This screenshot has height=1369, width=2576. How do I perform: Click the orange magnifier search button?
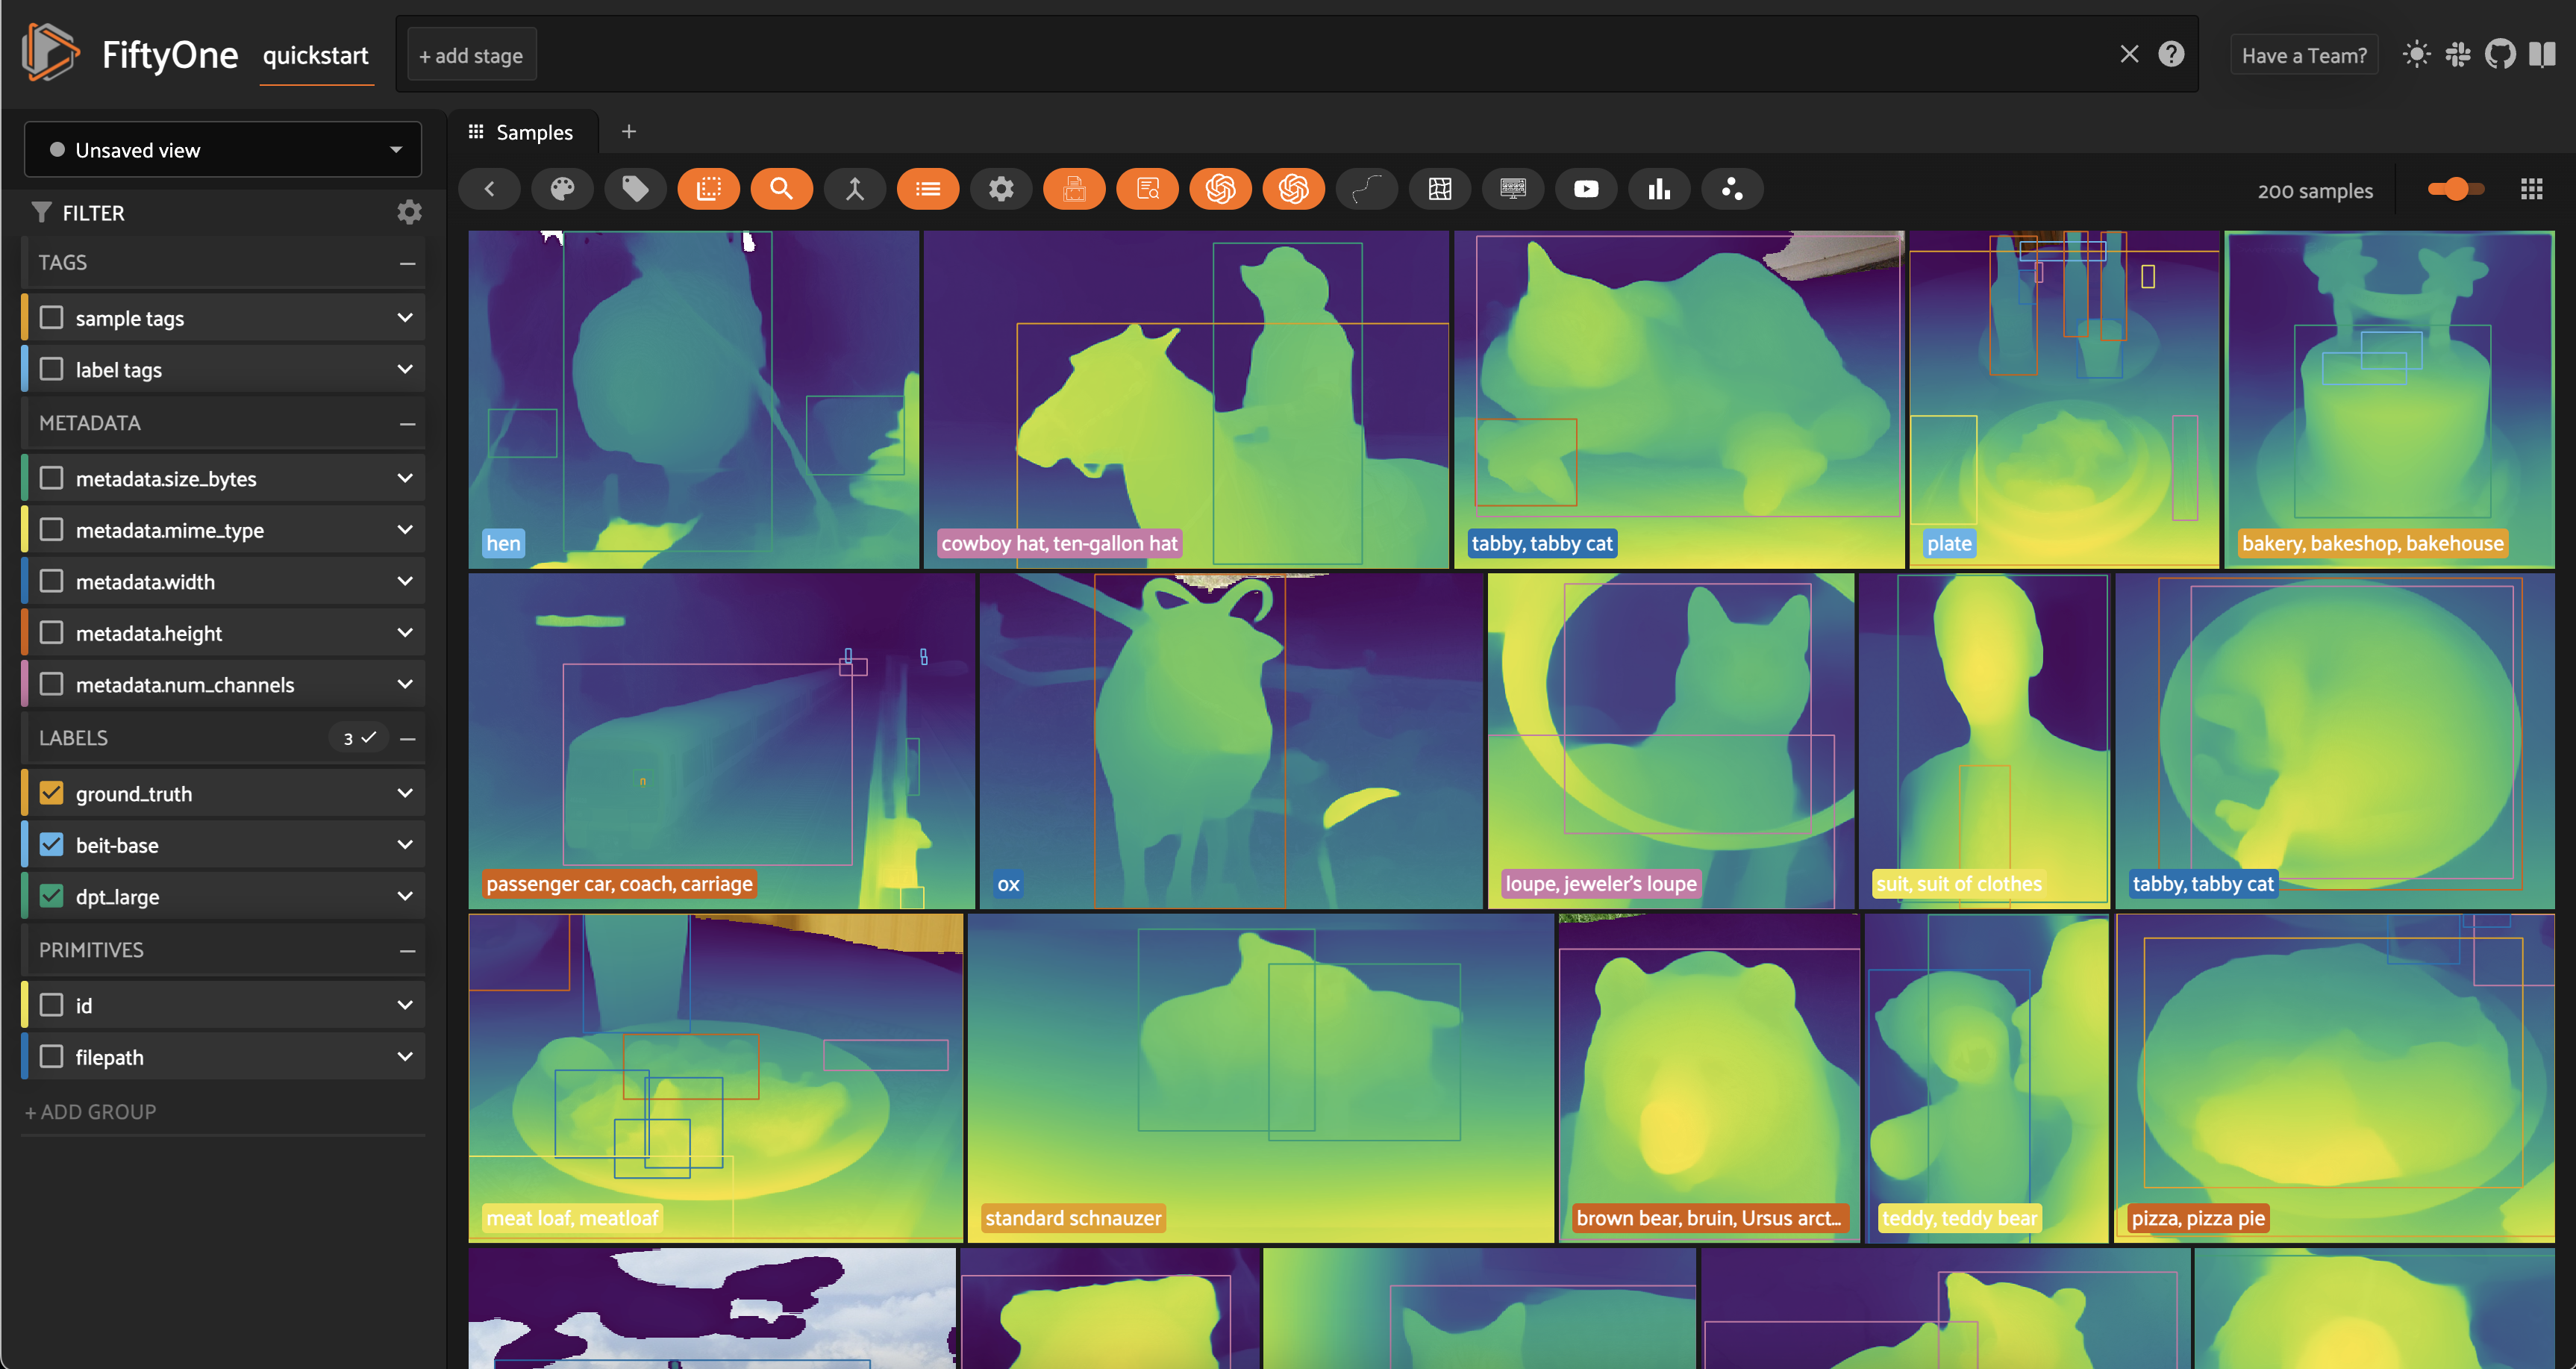coord(781,189)
